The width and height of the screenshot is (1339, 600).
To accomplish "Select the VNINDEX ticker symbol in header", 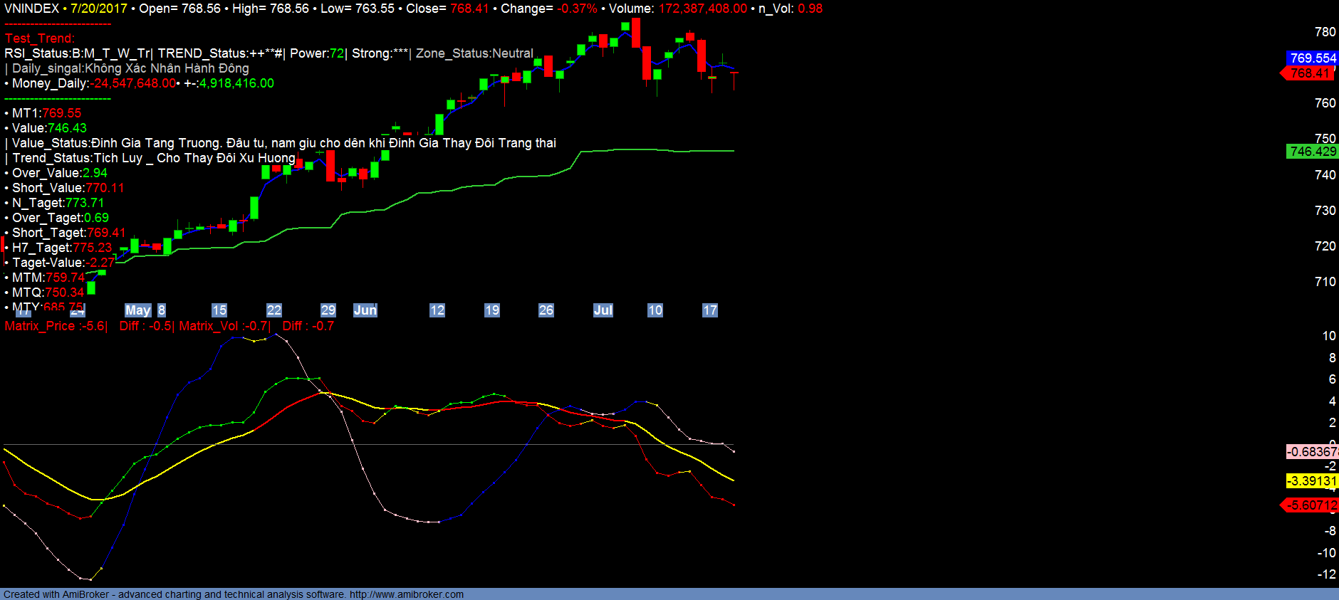I will pyautogui.click(x=31, y=9).
